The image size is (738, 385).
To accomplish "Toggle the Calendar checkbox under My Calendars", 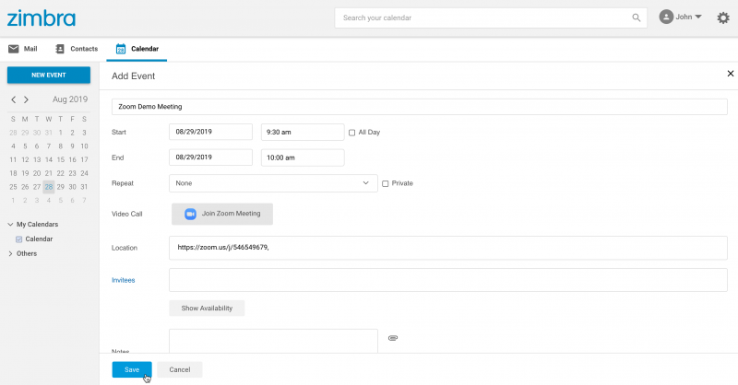I will 18,239.
